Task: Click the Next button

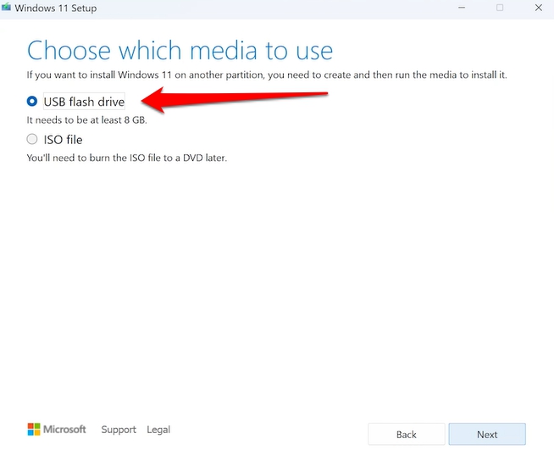Action: pos(487,434)
